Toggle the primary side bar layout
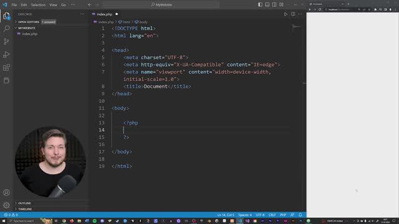This screenshot has width=399, height=224. (260, 4)
